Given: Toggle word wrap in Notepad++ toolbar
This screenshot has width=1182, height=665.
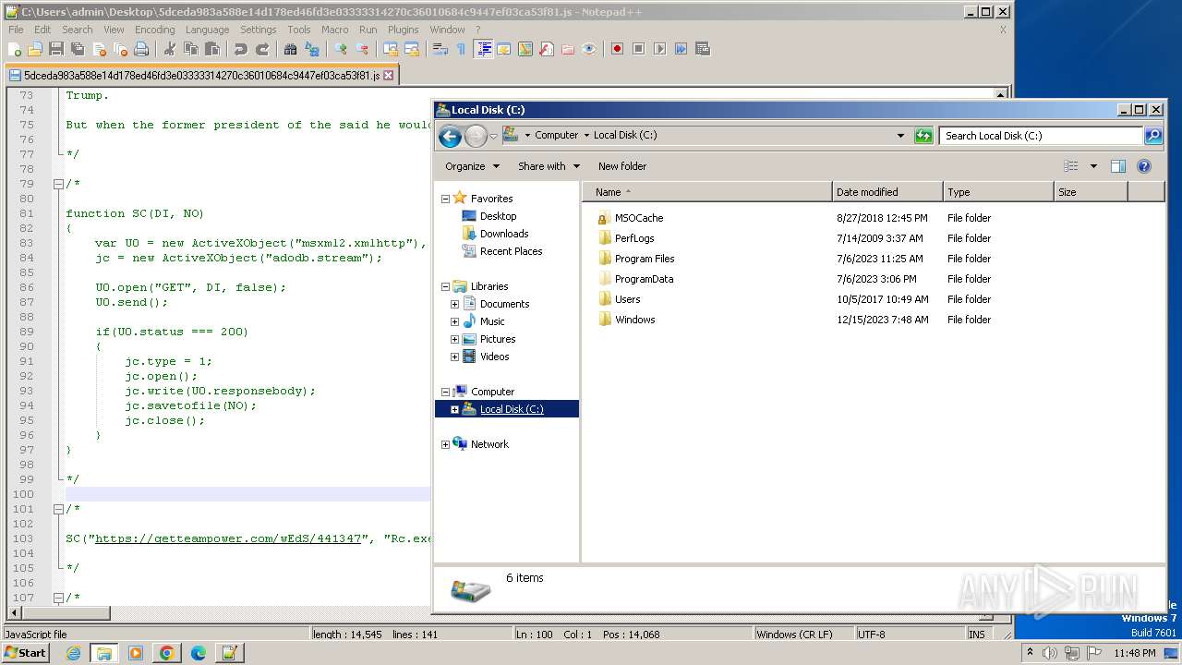Looking at the screenshot, I should tap(440, 49).
